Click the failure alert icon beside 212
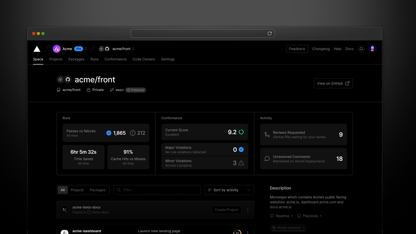This screenshot has height=234, width=416. pyautogui.click(x=133, y=133)
